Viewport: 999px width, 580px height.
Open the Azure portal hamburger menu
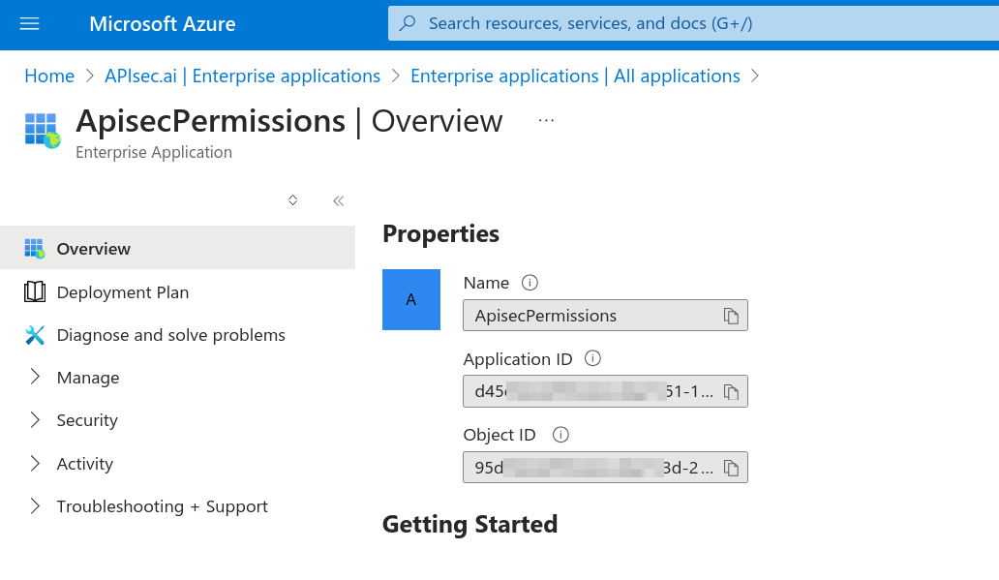[x=30, y=24]
